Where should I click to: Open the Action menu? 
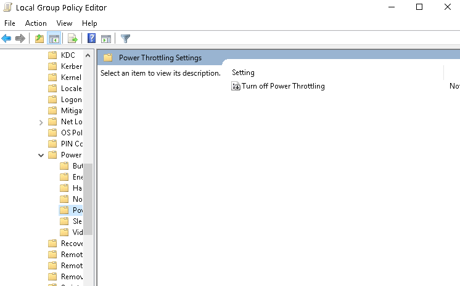[36, 23]
